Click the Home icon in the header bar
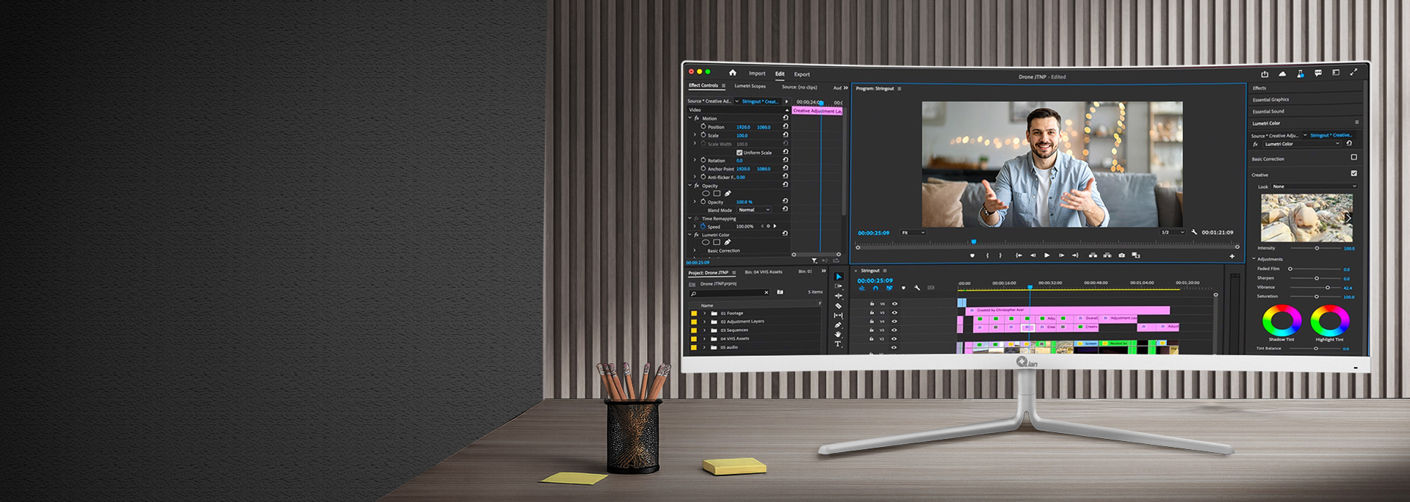1410x502 pixels. [x=732, y=73]
